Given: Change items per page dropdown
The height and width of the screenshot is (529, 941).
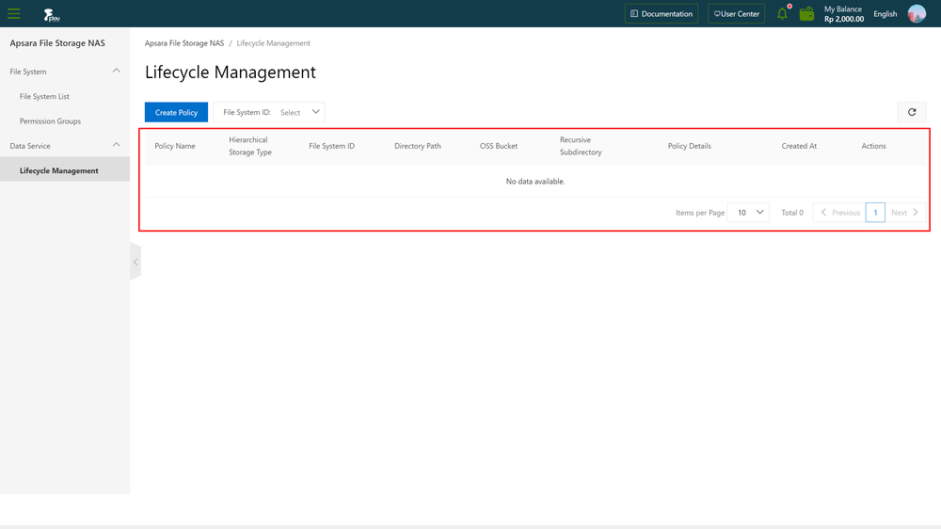Looking at the screenshot, I should 748,213.
